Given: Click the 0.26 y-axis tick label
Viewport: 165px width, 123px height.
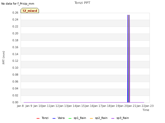Looking at the screenshot, I should point(15,13).
